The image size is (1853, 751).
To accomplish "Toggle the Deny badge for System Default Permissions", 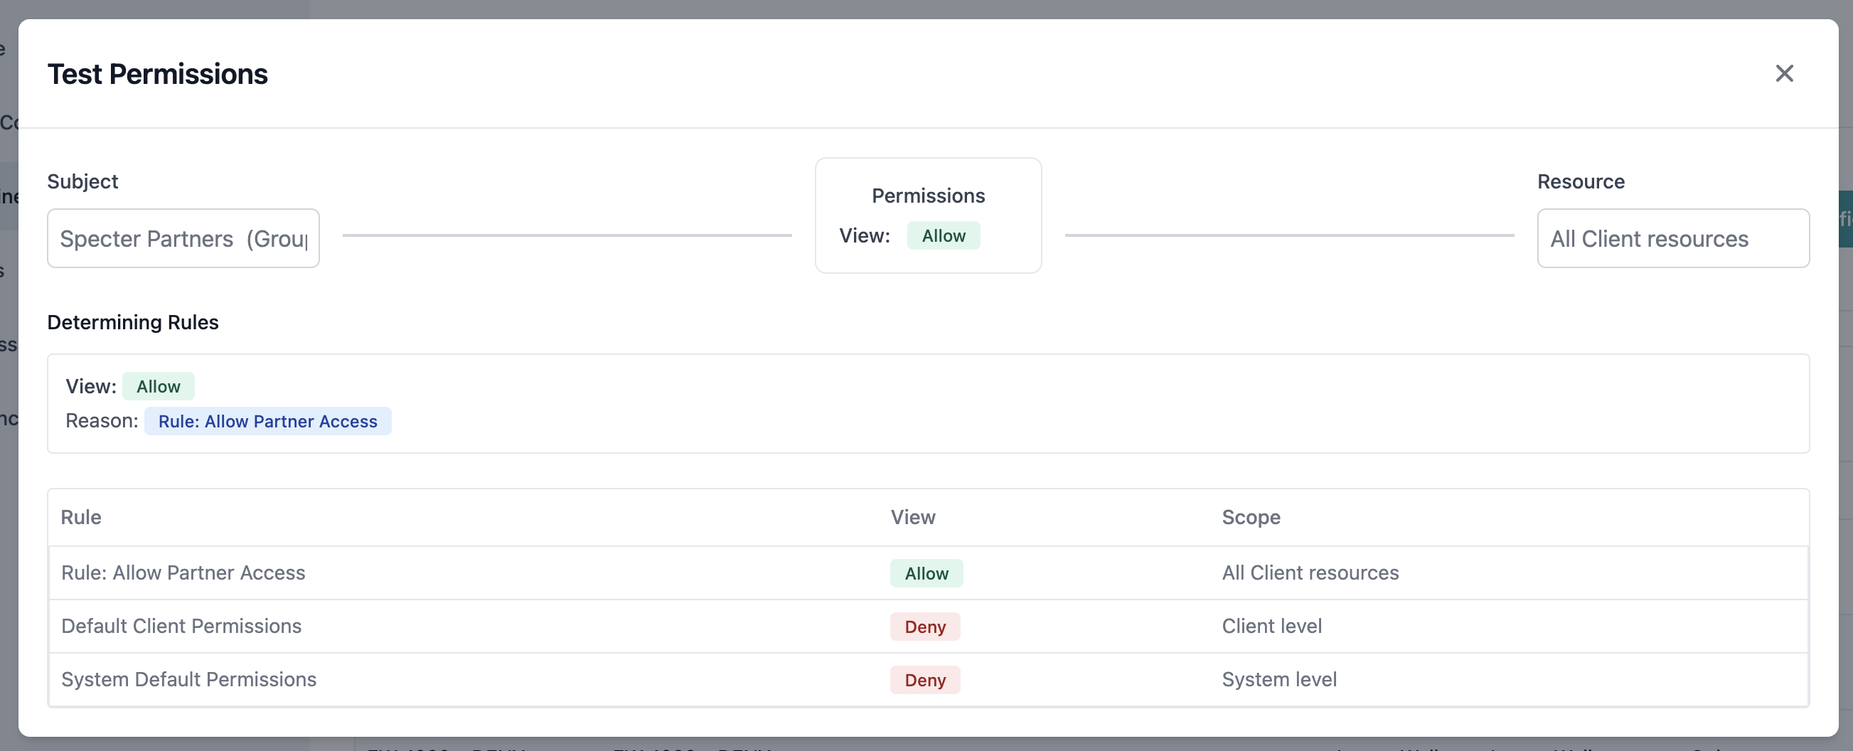I will pos(925,680).
